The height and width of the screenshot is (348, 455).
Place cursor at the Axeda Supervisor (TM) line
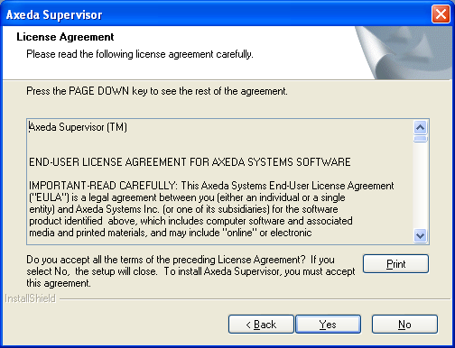[x=78, y=127]
